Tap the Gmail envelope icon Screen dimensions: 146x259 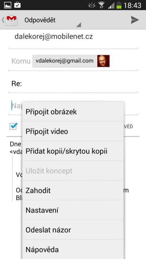(11, 20)
